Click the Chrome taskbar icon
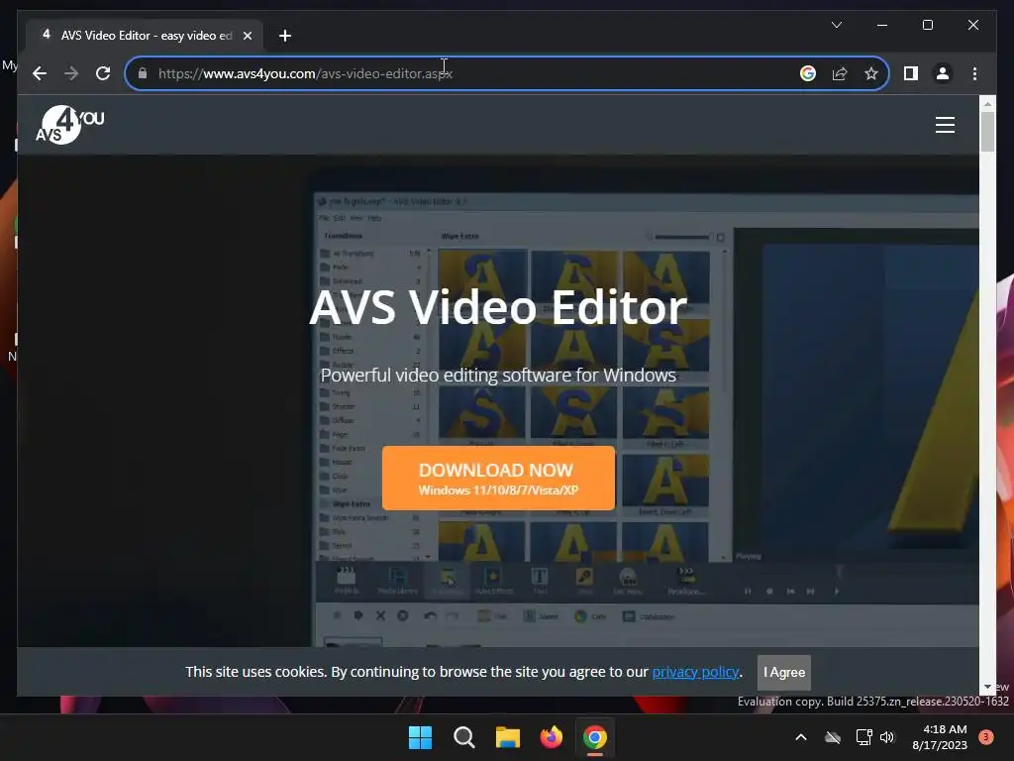 (x=595, y=737)
